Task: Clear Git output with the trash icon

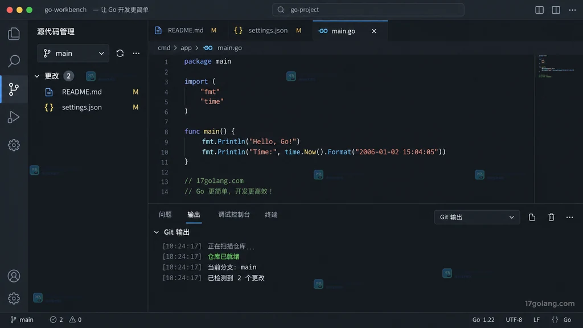Action: pyautogui.click(x=551, y=217)
